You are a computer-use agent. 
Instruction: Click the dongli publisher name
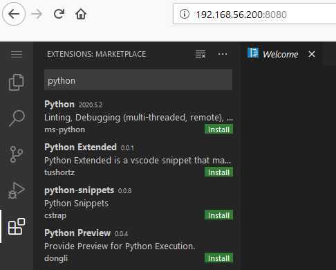point(56,258)
